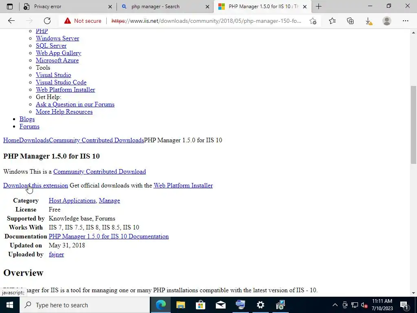Click the taskbar search box
The image size is (417, 313).
point(85,305)
